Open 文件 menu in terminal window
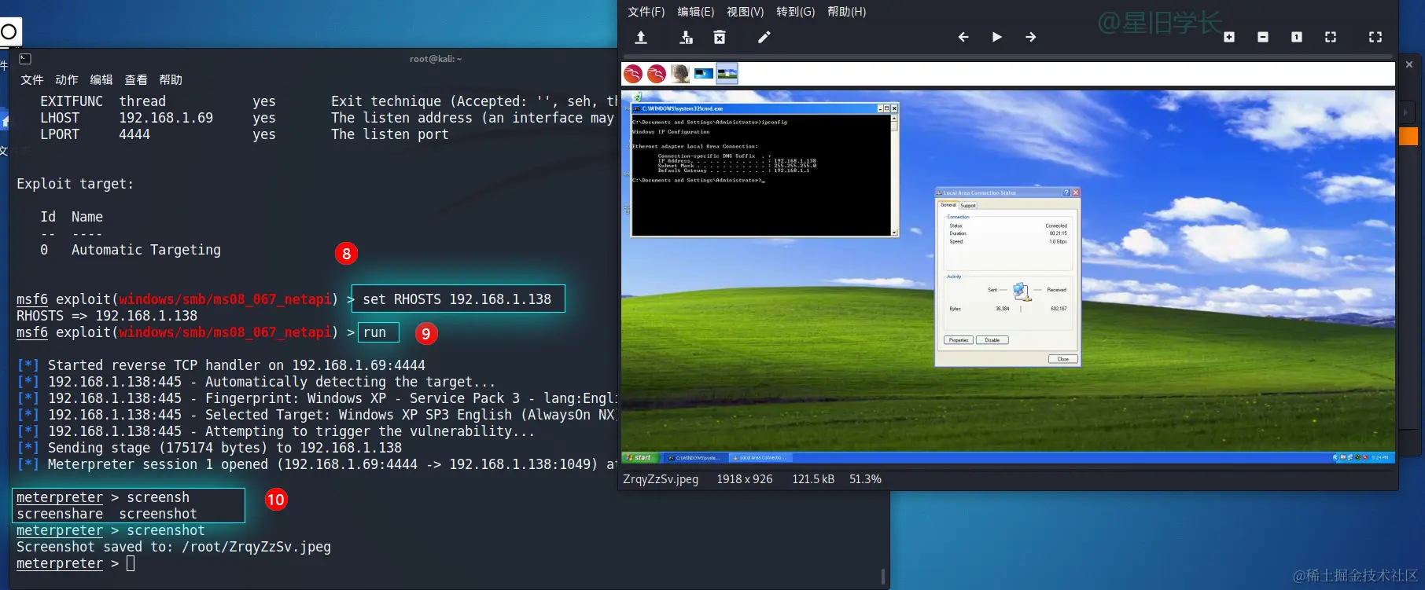Screen dimensions: 1425x590 coord(32,80)
